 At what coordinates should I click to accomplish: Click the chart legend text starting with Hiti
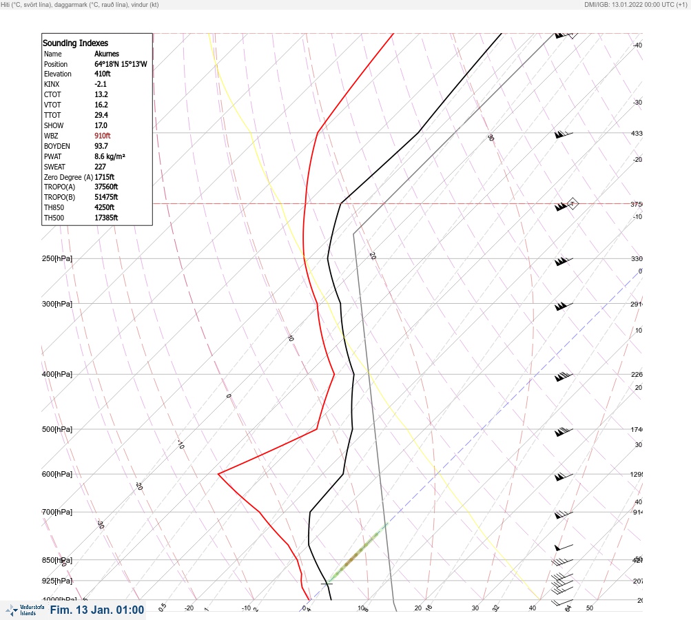(x=80, y=4)
